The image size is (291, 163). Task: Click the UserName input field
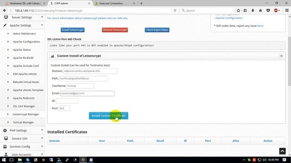pyautogui.click(x=80, y=86)
